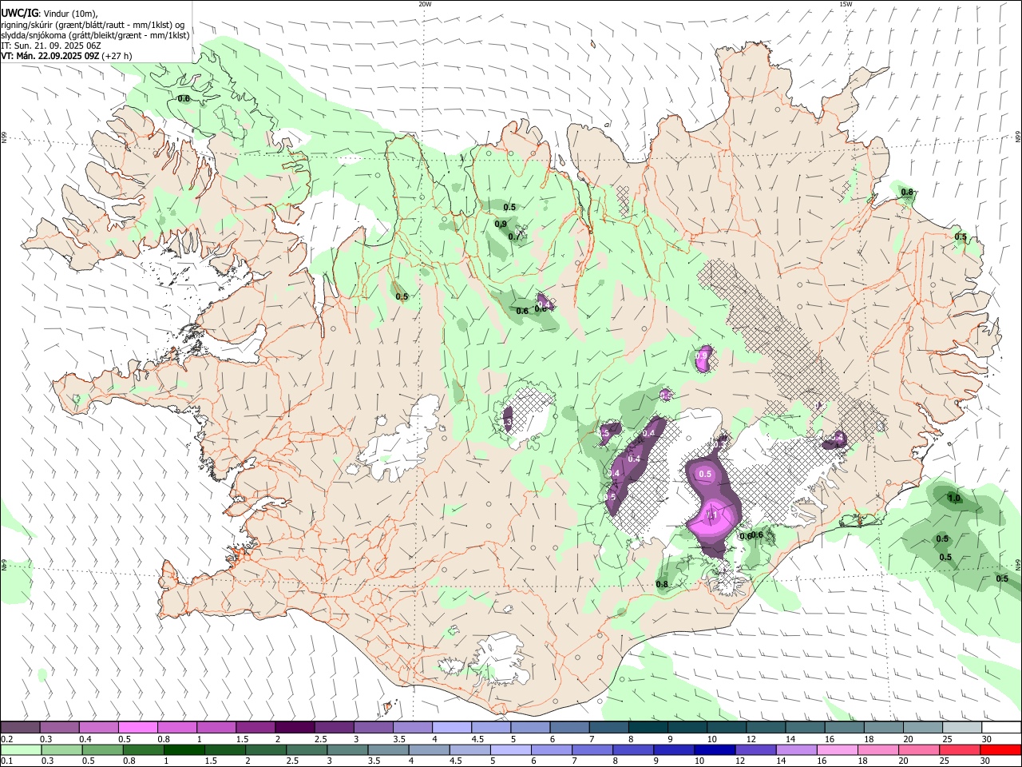Click the '0.1' label in the lower legend
Image resolution: width=1022 pixels, height=767 pixels.
tap(6, 761)
